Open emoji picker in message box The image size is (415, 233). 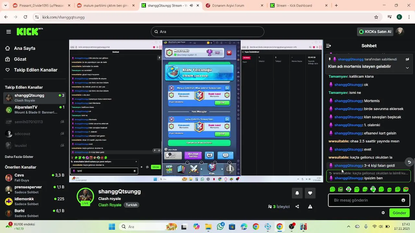403,200
